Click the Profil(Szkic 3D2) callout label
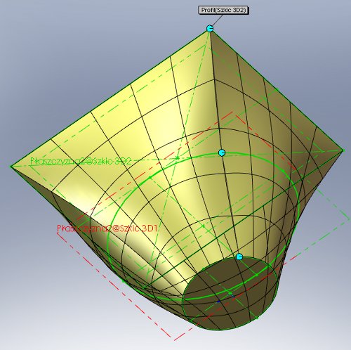351x350 pixels. point(223,11)
